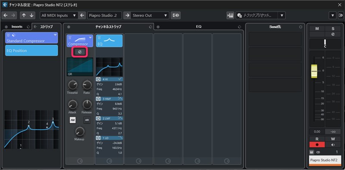345x170 pixels.
Task: Click the Write automation W button
Action: click(332, 139)
